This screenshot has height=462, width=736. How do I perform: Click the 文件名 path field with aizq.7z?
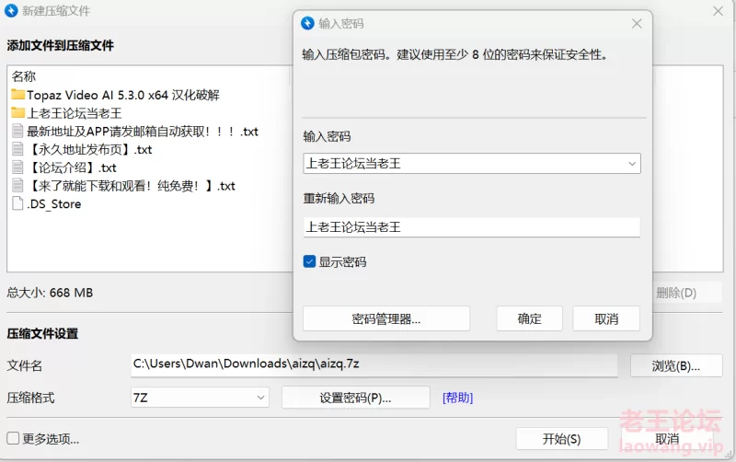pyautogui.click(x=374, y=364)
